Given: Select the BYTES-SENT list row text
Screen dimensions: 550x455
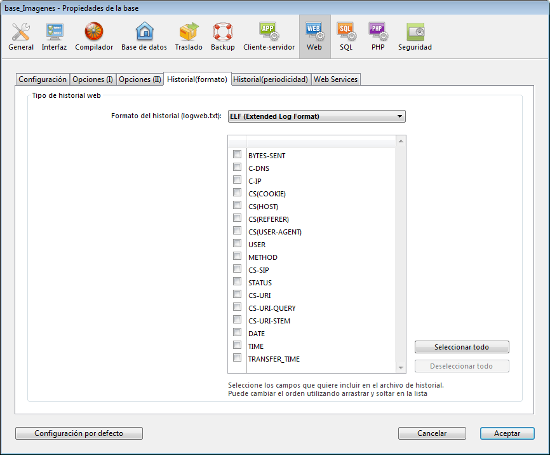Looking at the screenshot, I should tap(267, 156).
